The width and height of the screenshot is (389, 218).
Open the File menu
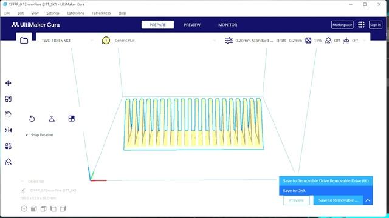7,13
